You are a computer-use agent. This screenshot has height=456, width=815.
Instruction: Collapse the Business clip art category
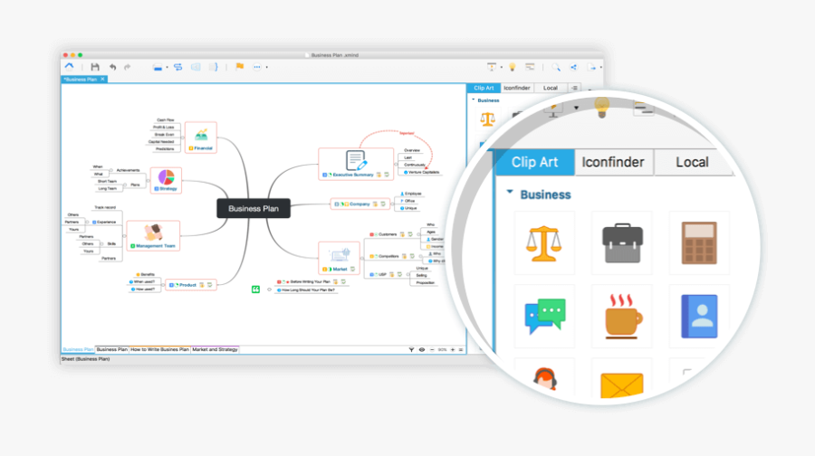click(x=511, y=193)
